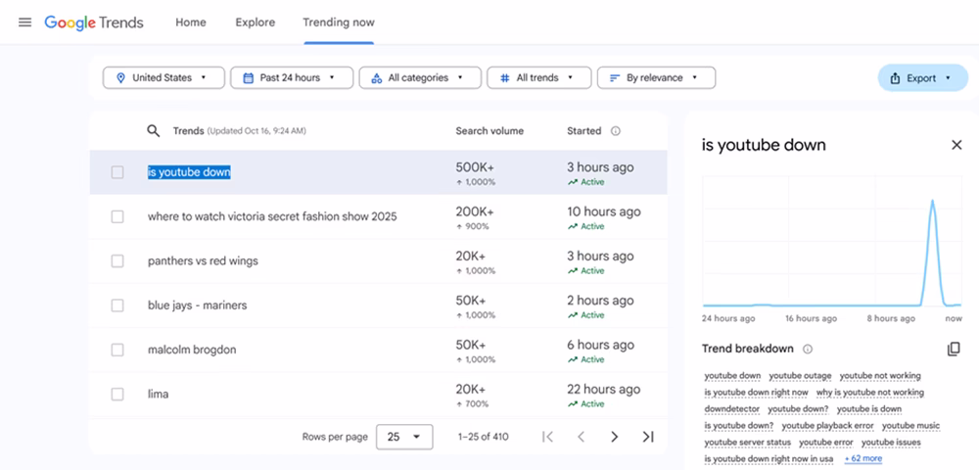Copy the trend breakdown with the copy icon
This screenshot has height=470, width=979.
(954, 350)
